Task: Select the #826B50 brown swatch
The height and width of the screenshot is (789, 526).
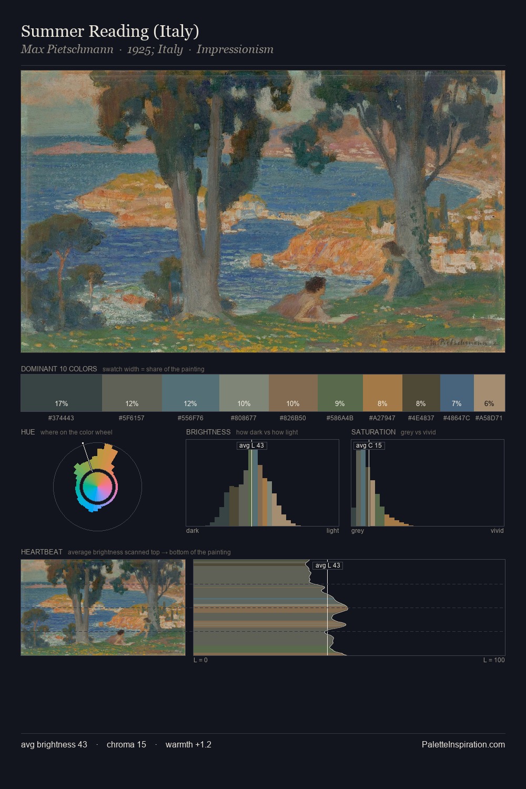Action: tap(293, 393)
